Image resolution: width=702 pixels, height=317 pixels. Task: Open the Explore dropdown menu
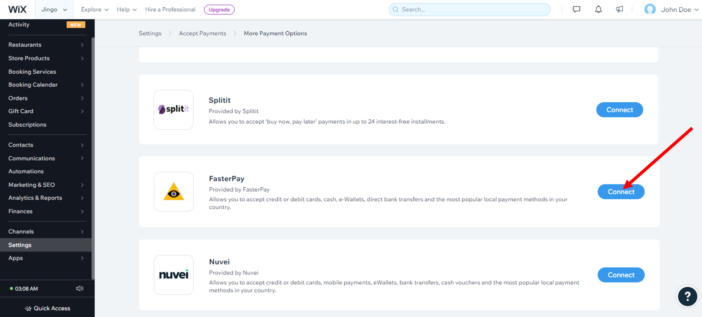95,9
